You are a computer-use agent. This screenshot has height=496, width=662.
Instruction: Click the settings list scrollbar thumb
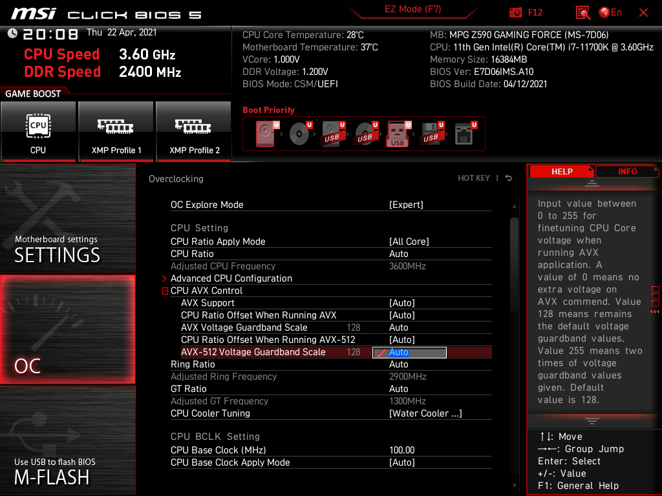514,264
